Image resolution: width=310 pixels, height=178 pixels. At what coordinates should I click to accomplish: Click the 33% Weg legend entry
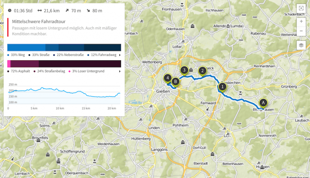(17, 55)
